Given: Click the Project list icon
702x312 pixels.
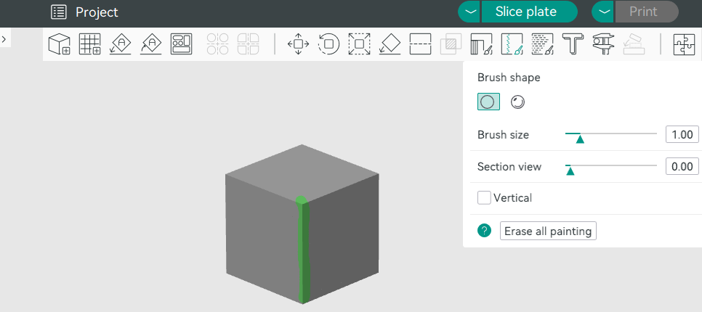Looking at the screenshot, I should click(x=59, y=12).
